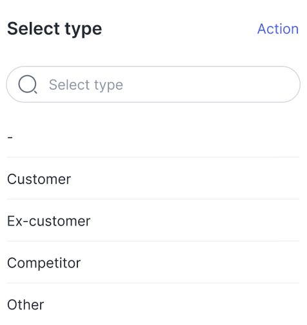Viewport: 307px width, 325px height.
Task: Click the Customer row in the list
Action: (x=153, y=178)
